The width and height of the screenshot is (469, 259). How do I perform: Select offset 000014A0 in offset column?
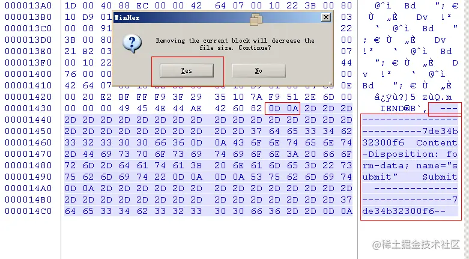(x=28, y=188)
